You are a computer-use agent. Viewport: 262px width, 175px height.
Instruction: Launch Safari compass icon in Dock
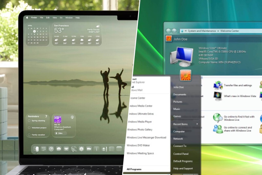point(51,149)
